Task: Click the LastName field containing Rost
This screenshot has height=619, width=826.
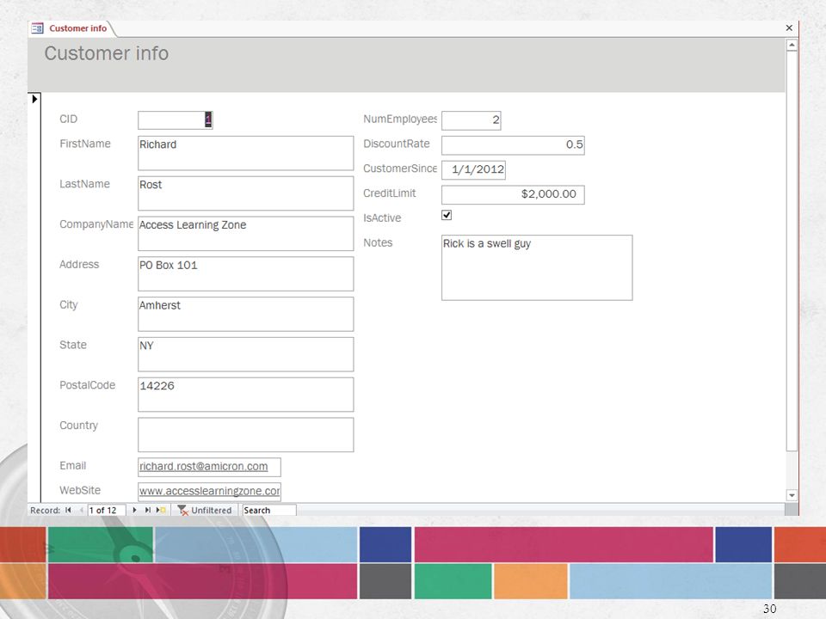Action: [245, 193]
